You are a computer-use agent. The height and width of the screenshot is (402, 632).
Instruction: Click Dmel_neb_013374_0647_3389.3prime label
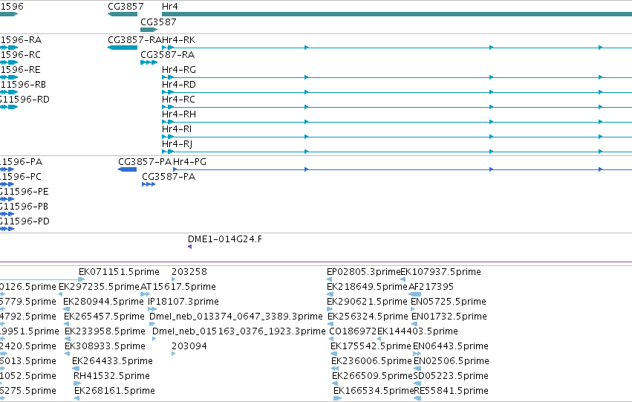pyautogui.click(x=235, y=317)
